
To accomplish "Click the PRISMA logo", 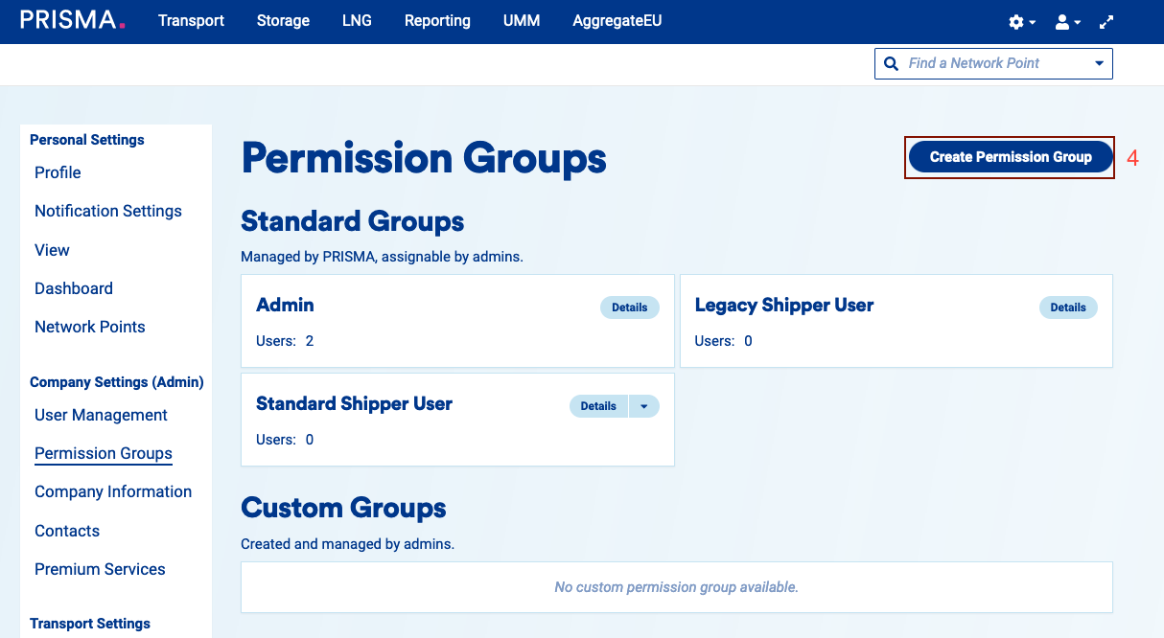I will (x=72, y=20).
